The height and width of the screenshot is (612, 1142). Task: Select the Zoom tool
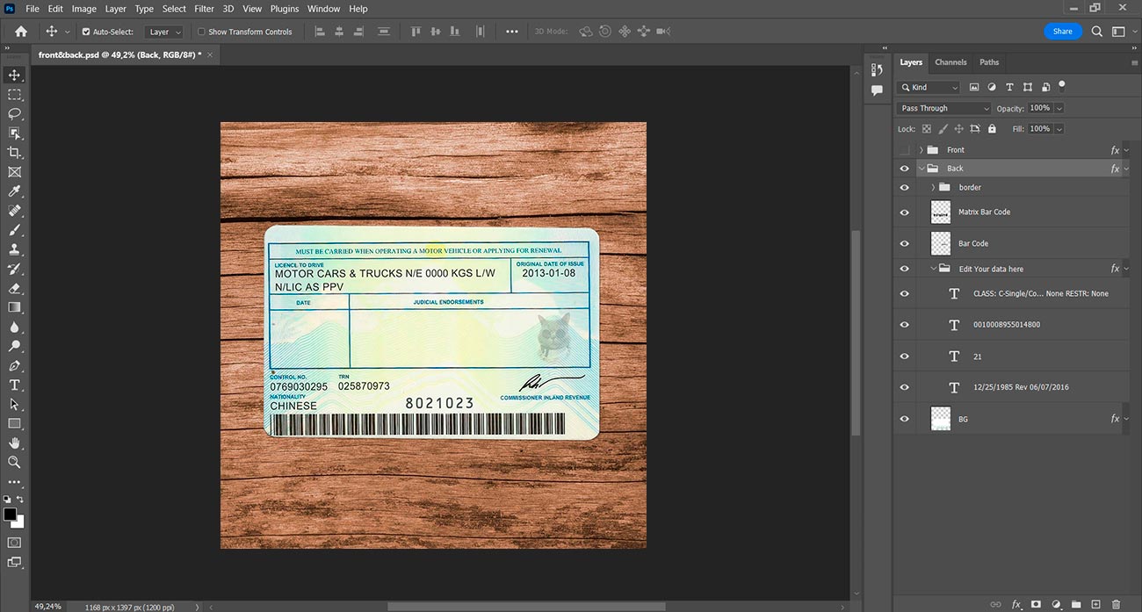click(x=15, y=462)
